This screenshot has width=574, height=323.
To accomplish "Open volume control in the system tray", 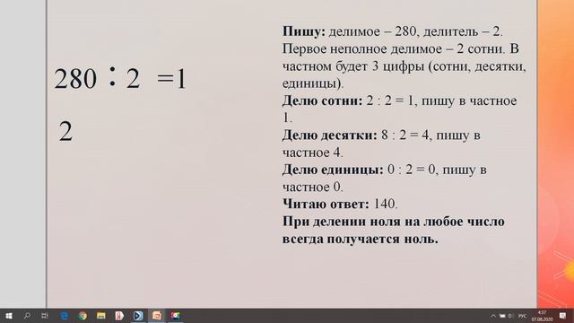I will click(x=510, y=316).
